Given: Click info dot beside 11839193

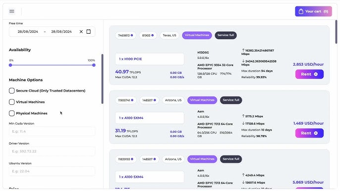Looking at the screenshot, I should coord(132,159).
